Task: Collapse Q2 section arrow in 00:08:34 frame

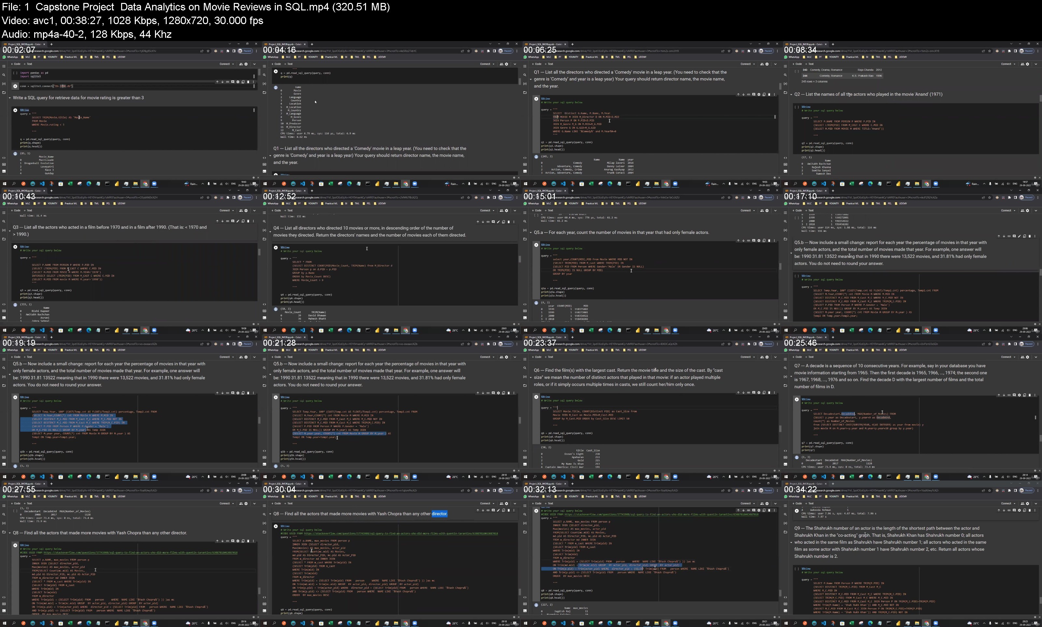Action: [x=791, y=95]
